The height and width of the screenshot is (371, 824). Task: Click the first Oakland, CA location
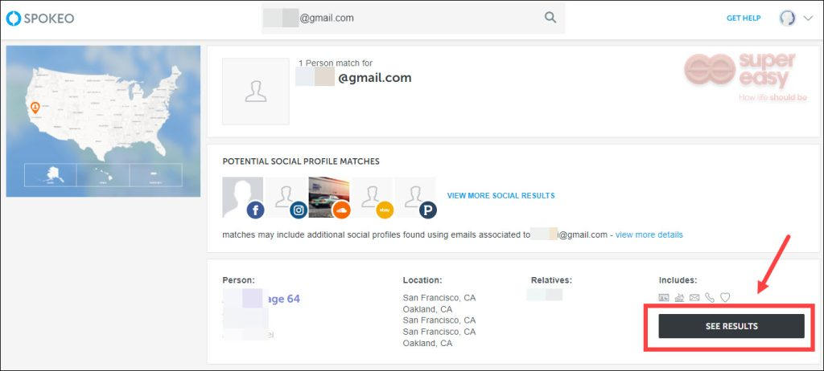point(427,309)
